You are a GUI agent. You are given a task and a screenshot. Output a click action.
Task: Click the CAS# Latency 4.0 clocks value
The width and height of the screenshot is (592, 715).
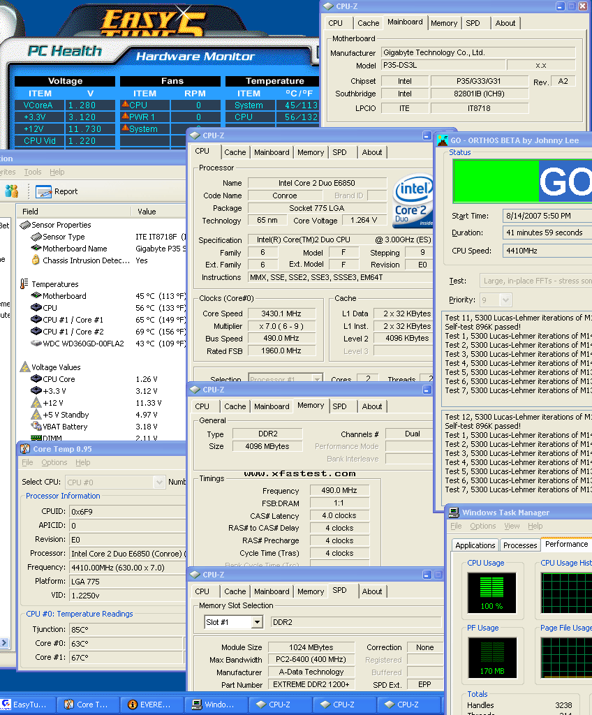(x=339, y=515)
